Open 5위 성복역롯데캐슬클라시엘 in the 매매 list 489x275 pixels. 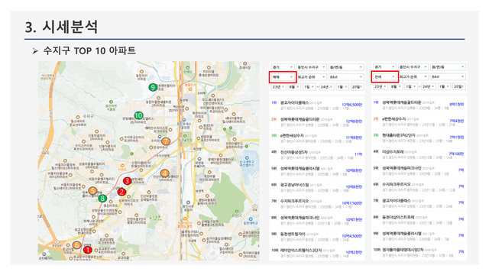(x=317, y=171)
